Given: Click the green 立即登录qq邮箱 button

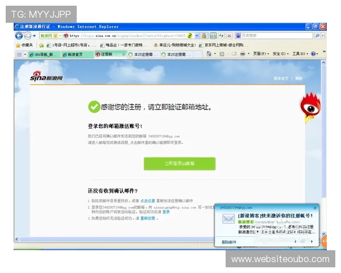Looking at the screenshot, I should click(180, 164).
